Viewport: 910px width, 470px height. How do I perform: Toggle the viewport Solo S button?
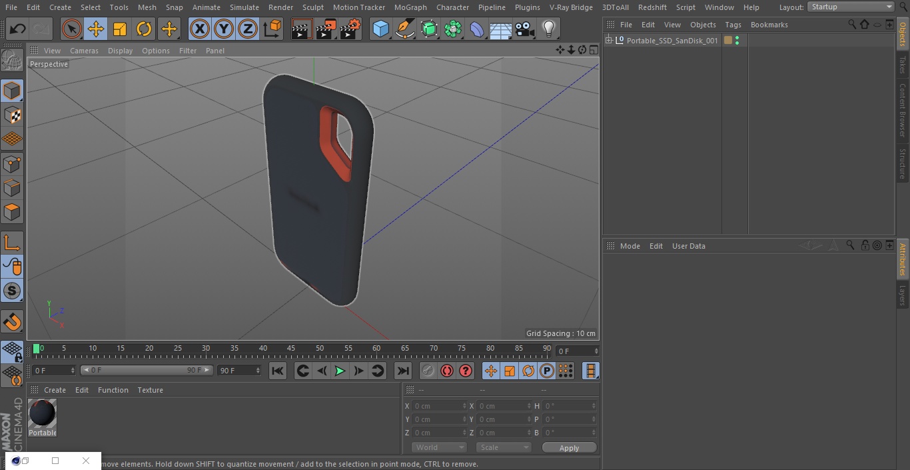click(12, 291)
